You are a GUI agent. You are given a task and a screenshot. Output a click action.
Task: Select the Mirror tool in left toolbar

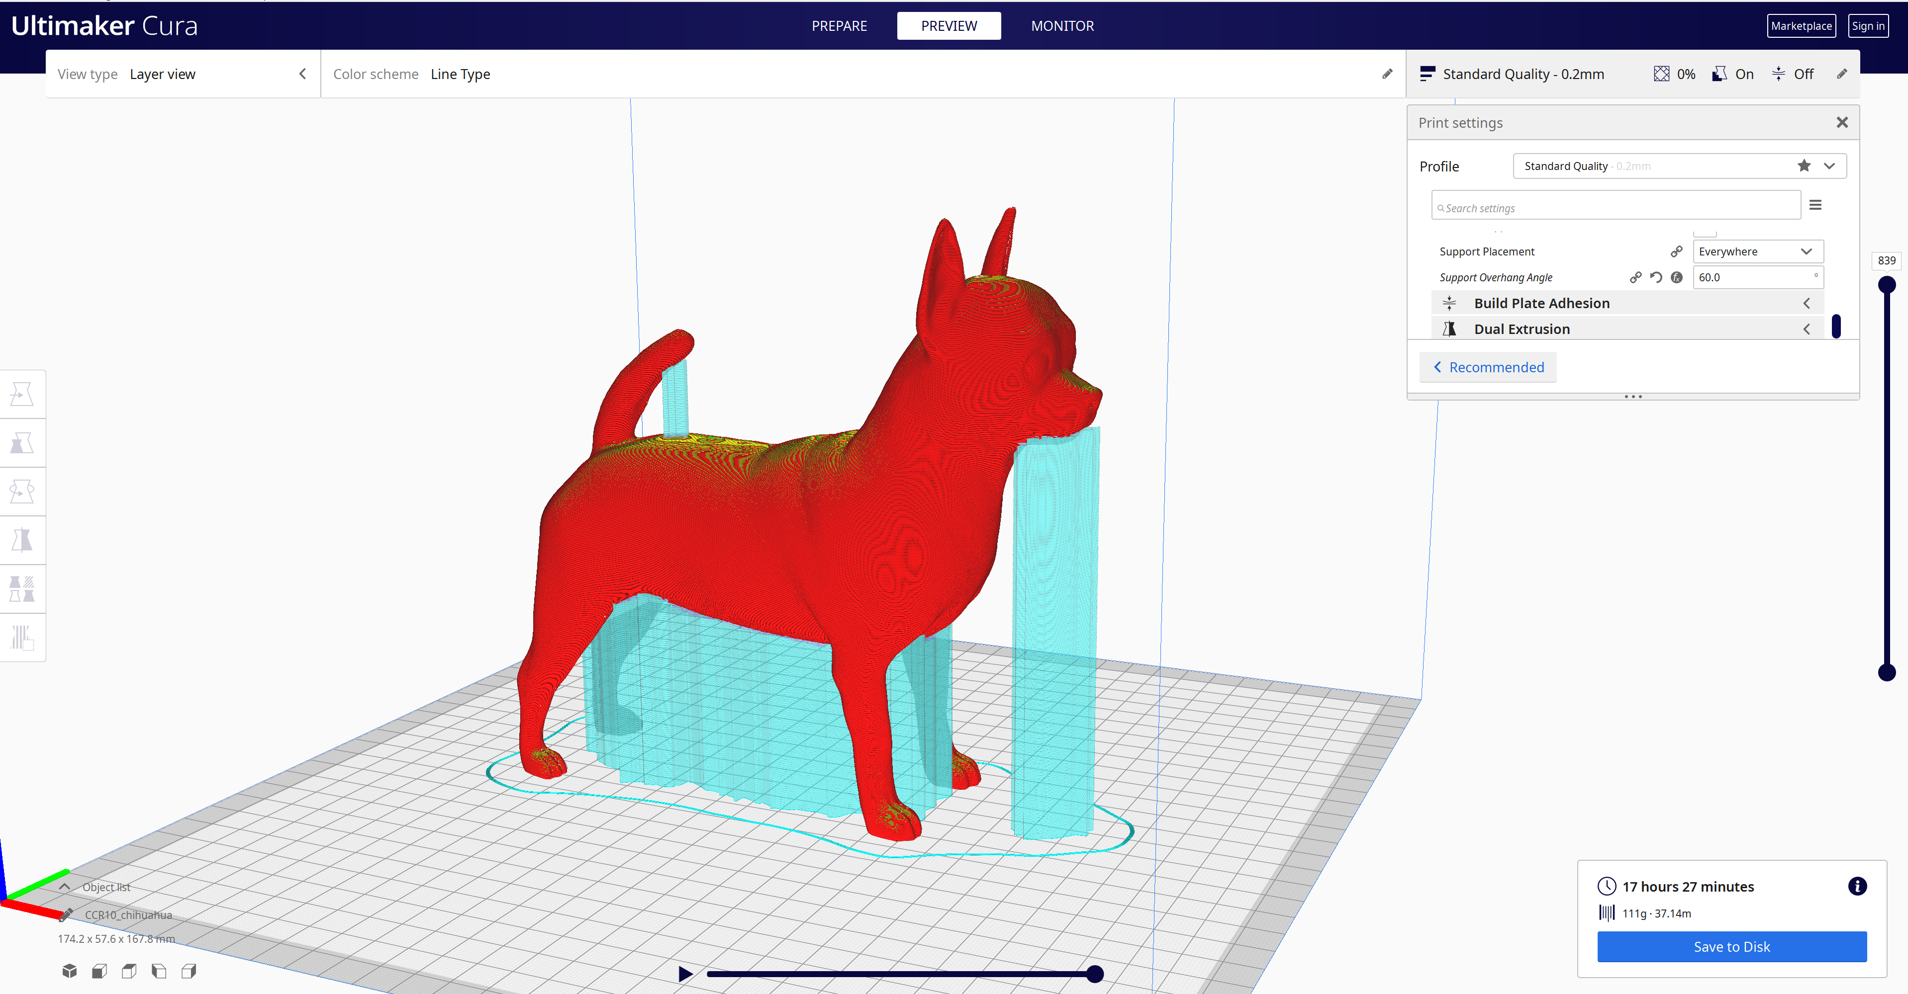coord(22,540)
